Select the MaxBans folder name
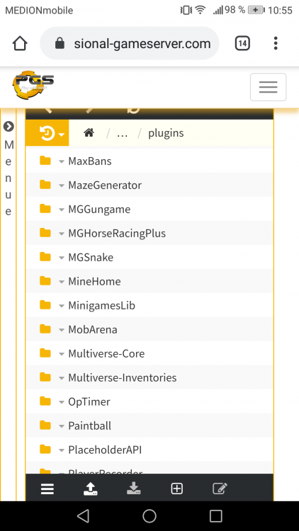The height and width of the screenshot is (531, 299). (x=90, y=161)
